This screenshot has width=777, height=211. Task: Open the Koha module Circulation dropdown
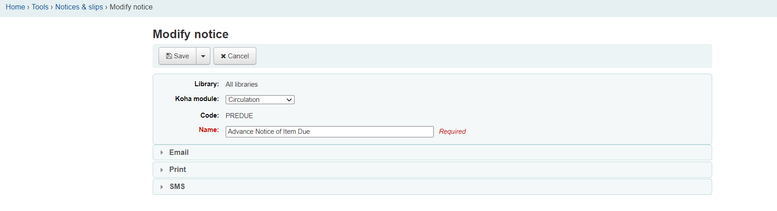tap(260, 100)
